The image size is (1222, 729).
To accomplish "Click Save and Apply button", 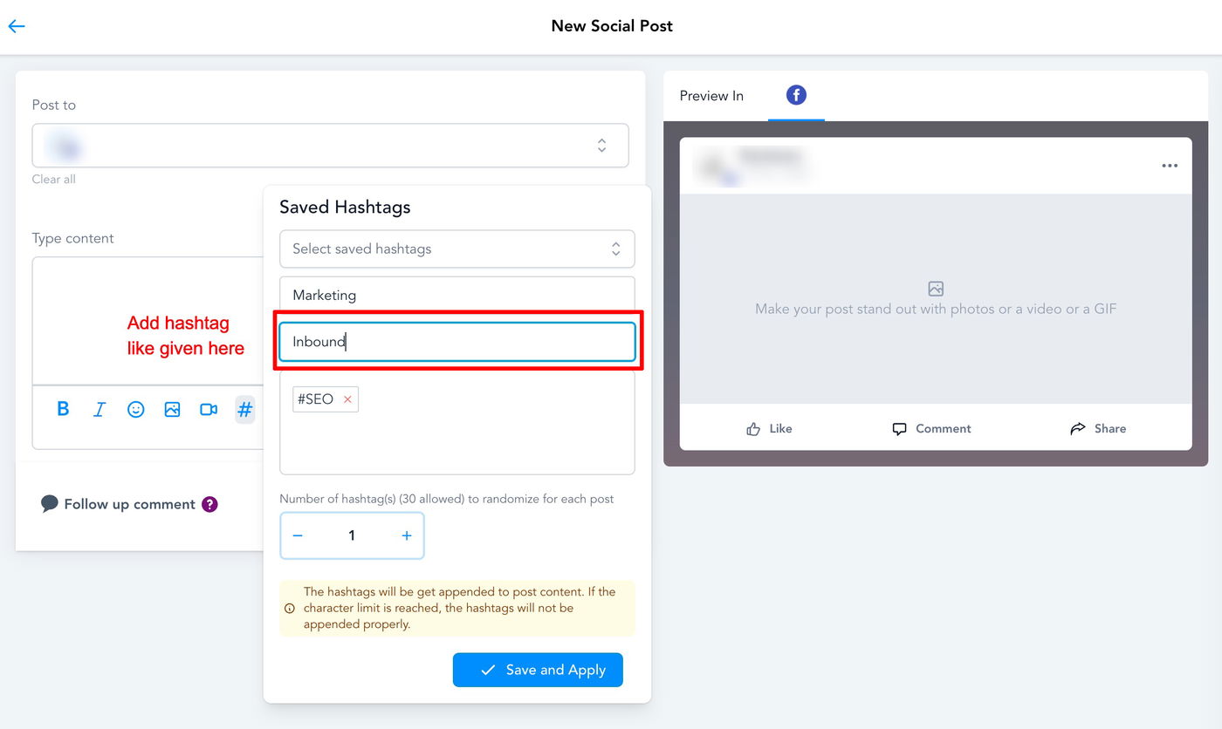I will pos(538,670).
